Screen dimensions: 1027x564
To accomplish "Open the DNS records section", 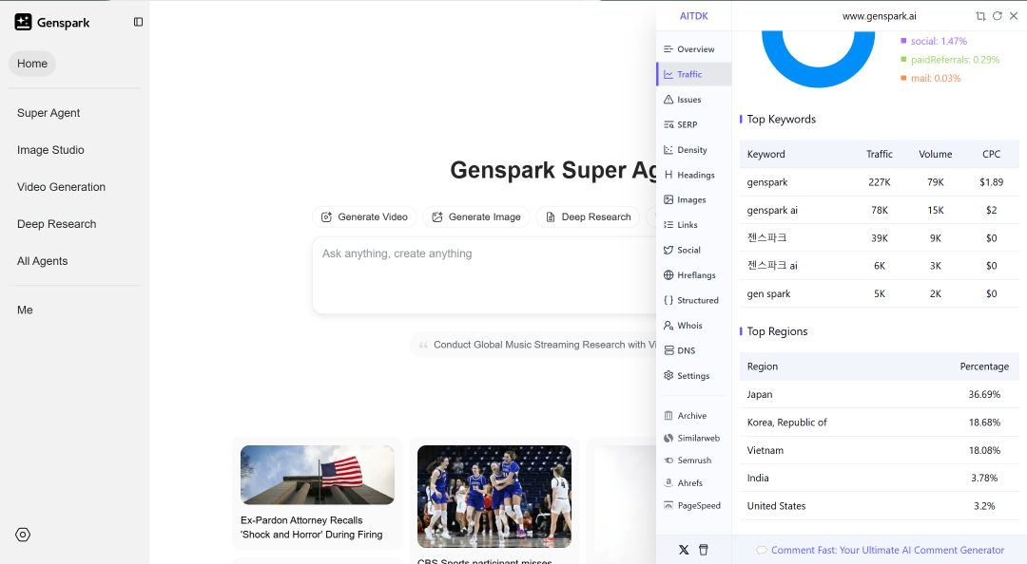I will pos(693,350).
